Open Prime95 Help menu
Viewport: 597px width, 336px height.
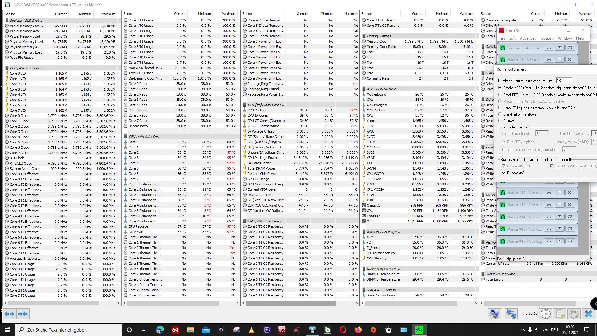[580, 38]
